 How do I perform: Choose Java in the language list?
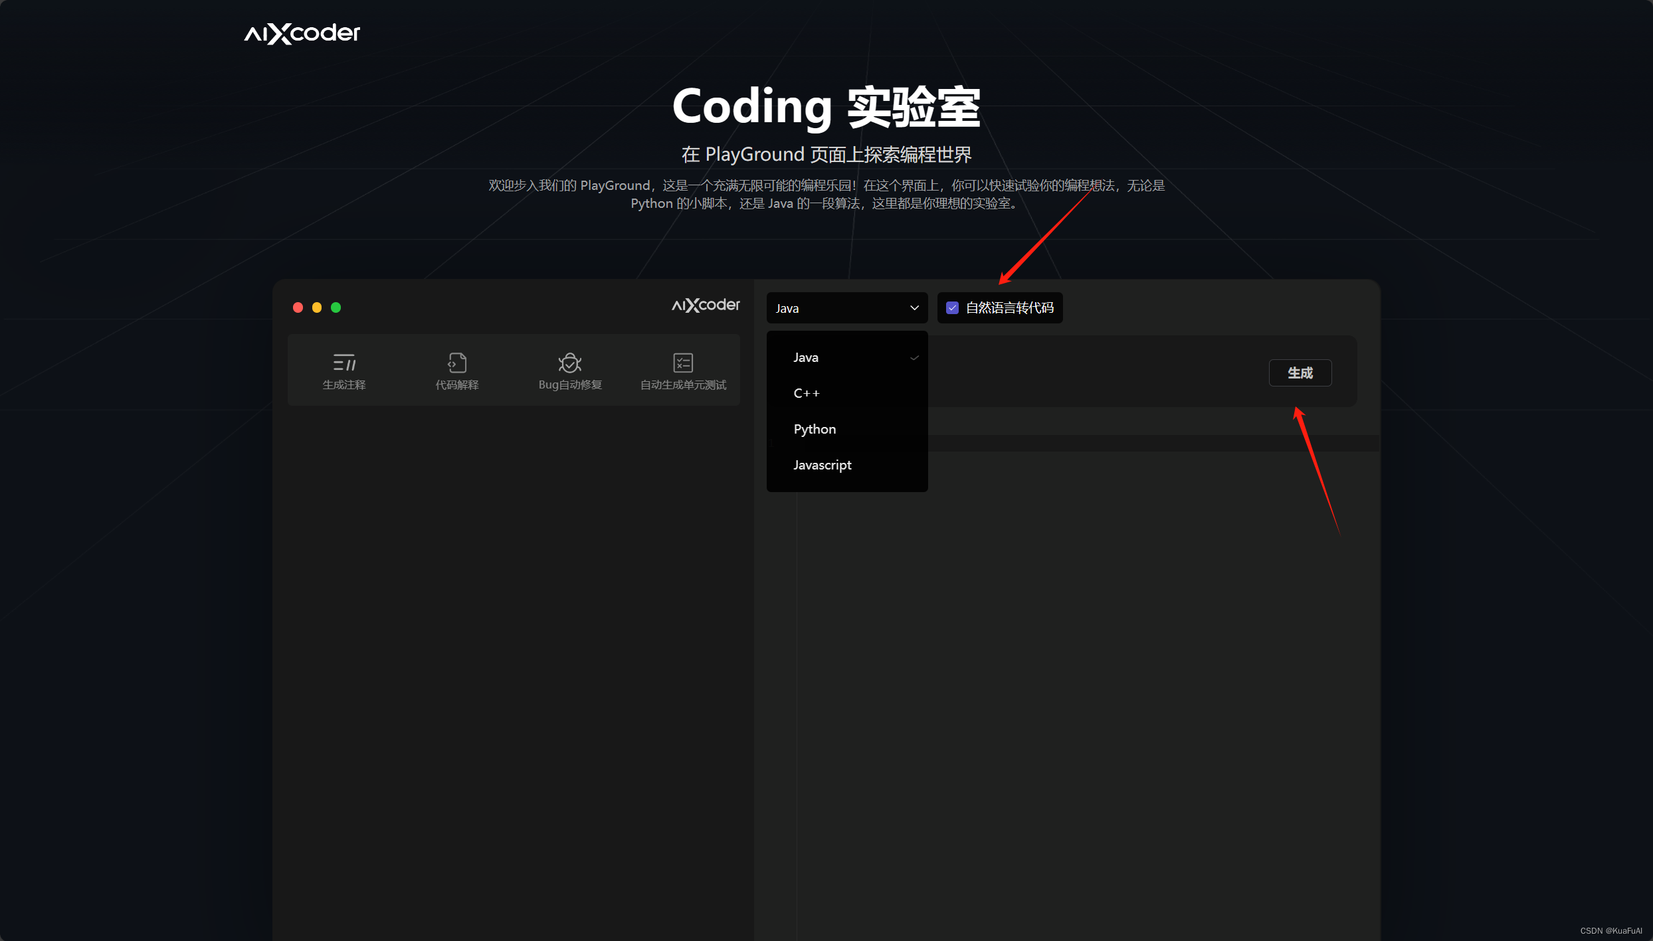pos(806,358)
